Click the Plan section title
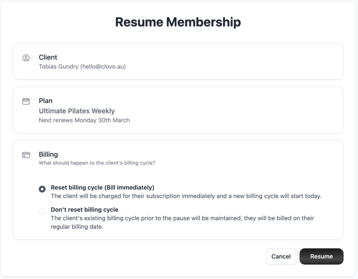 point(45,101)
